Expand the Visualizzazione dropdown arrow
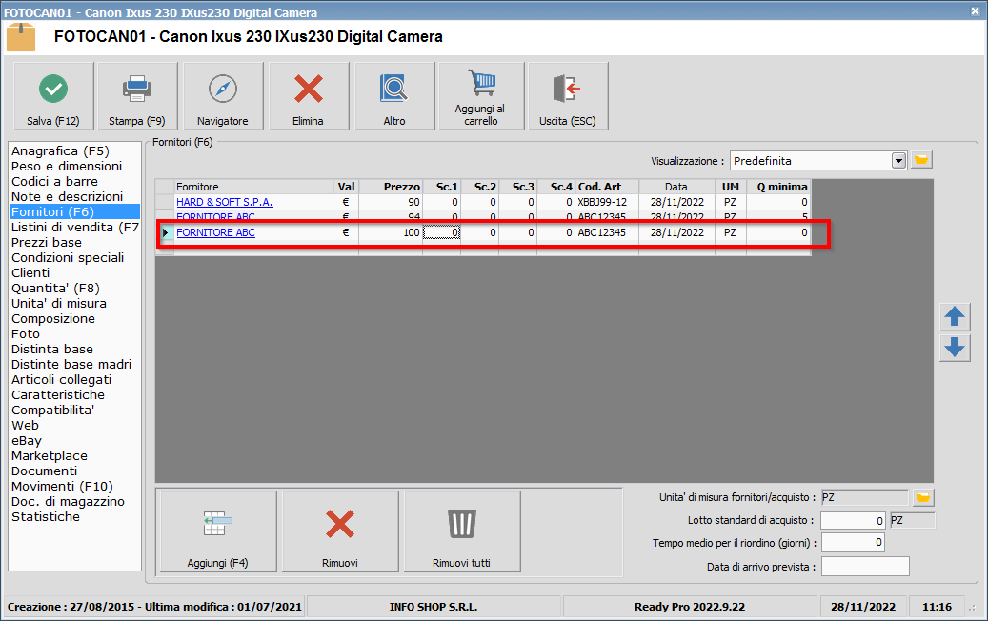 click(x=898, y=161)
